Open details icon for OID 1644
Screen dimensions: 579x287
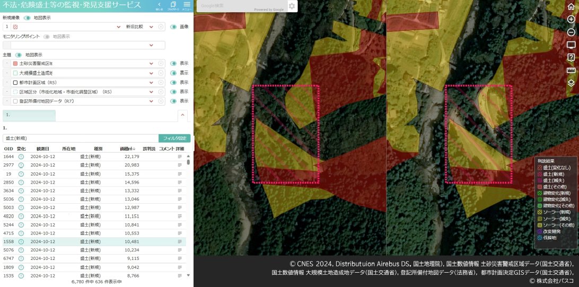[180, 157]
